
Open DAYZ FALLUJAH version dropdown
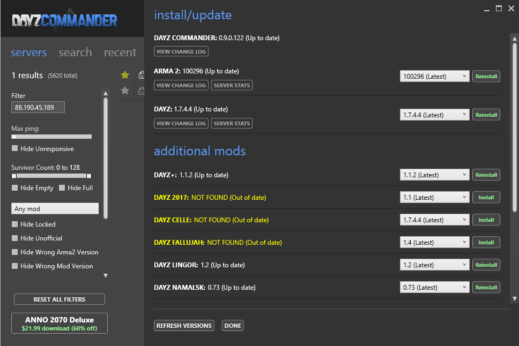(434, 242)
